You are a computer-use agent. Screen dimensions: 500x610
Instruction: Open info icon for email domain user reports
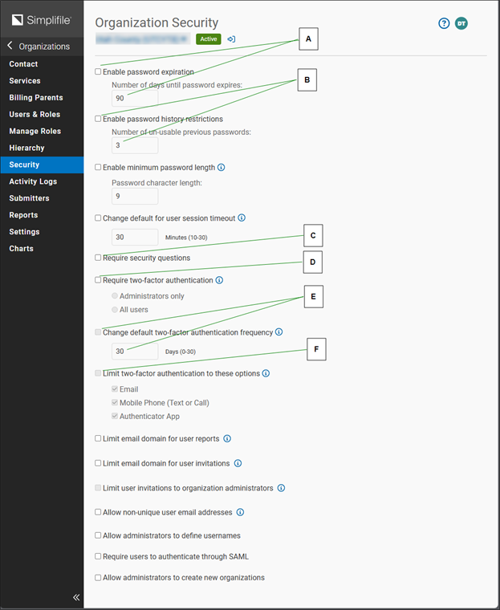pyautogui.click(x=227, y=438)
